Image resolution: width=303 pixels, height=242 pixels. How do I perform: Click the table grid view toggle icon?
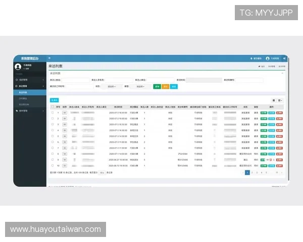274,100
